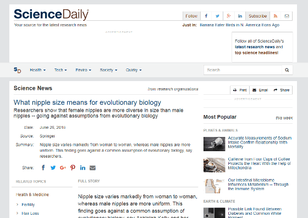Screen dimensions: 308x218
Task: Click the Share button beside Email
Action: click(x=282, y=90)
